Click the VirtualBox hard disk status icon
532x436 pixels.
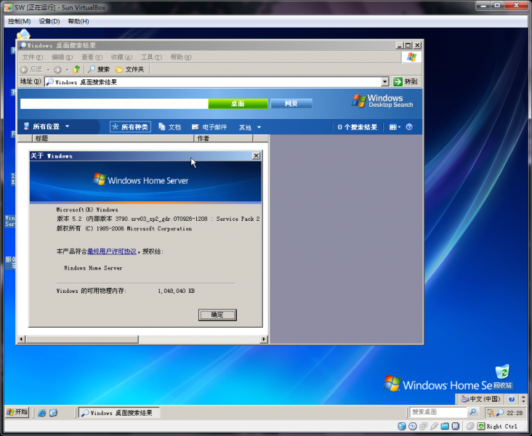[402, 426]
